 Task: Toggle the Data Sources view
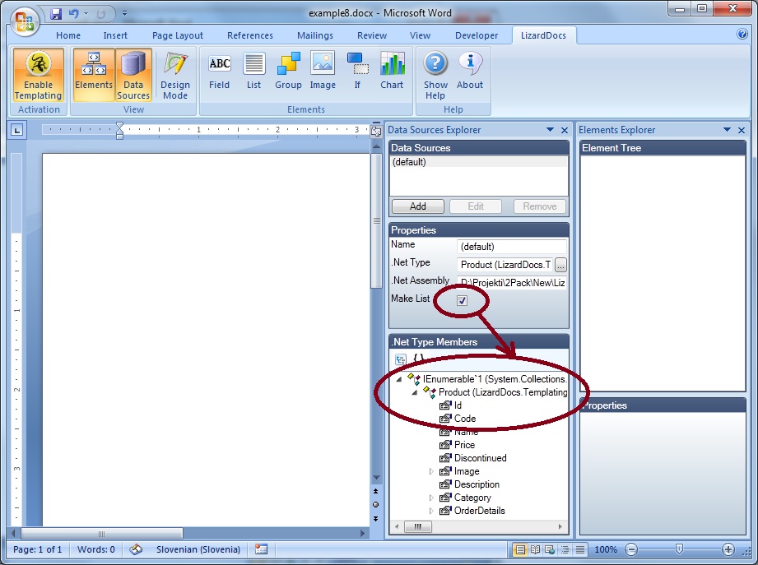(133, 76)
